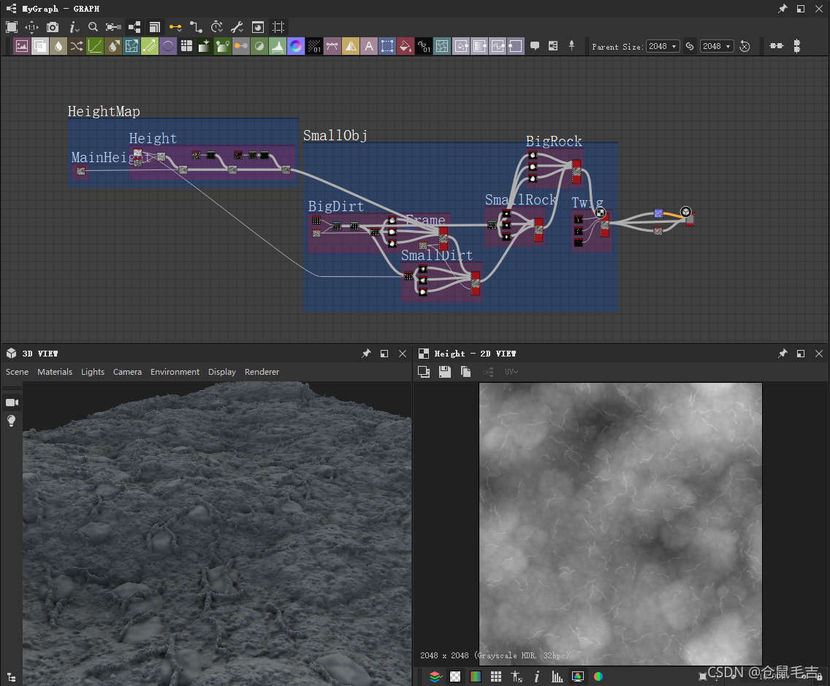Save the 2D View image with floppy icon

pos(445,372)
